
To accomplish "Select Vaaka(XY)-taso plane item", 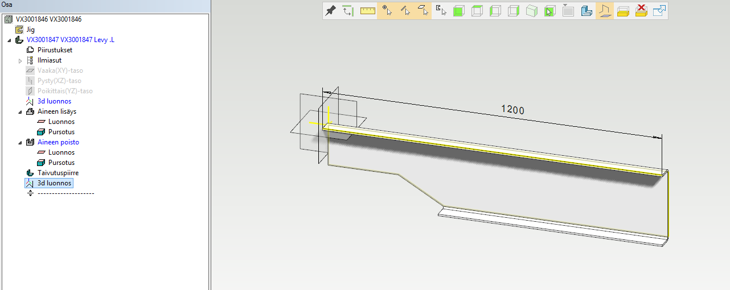I will click(x=60, y=71).
